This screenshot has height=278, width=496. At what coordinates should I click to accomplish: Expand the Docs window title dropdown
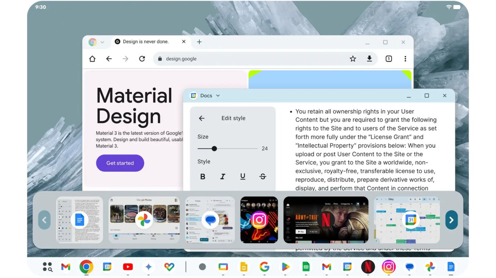[218, 95]
